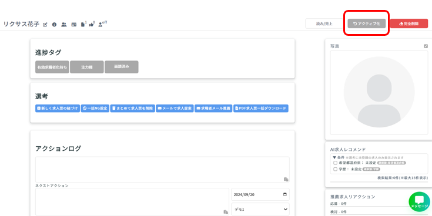This screenshot has width=432, height=216.
Task: Select the 注力層 progress tag
Action: tap(87, 67)
